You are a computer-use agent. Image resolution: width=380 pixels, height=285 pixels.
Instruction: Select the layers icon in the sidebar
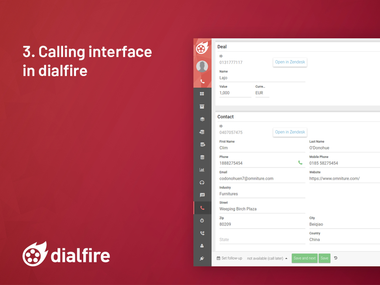pos(202,119)
